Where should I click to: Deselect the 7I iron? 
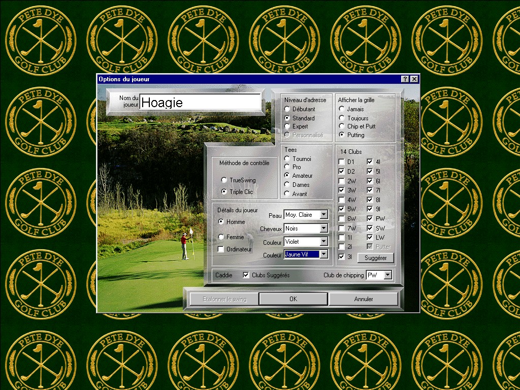point(370,190)
